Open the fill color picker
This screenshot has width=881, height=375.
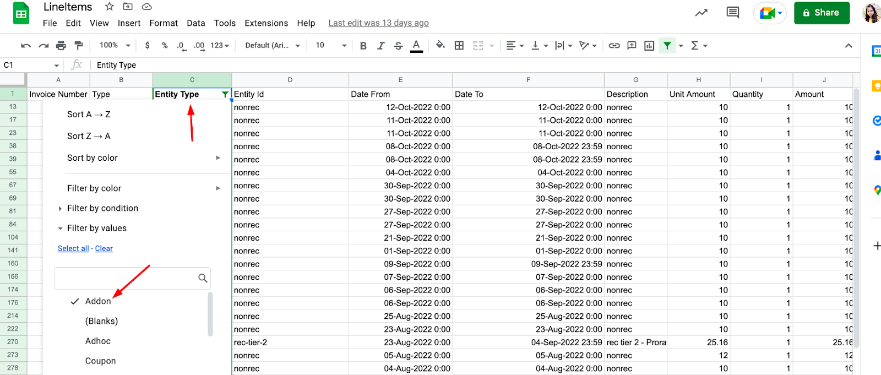[x=440, y=46]
